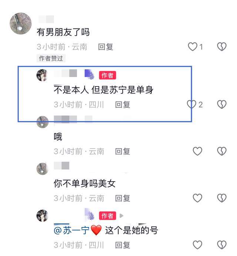Dislike the reply '这个是她的号'
Image resolution: width=237 pixels, height=256 pixels.
pyautogui.click(x=222, y=245)
